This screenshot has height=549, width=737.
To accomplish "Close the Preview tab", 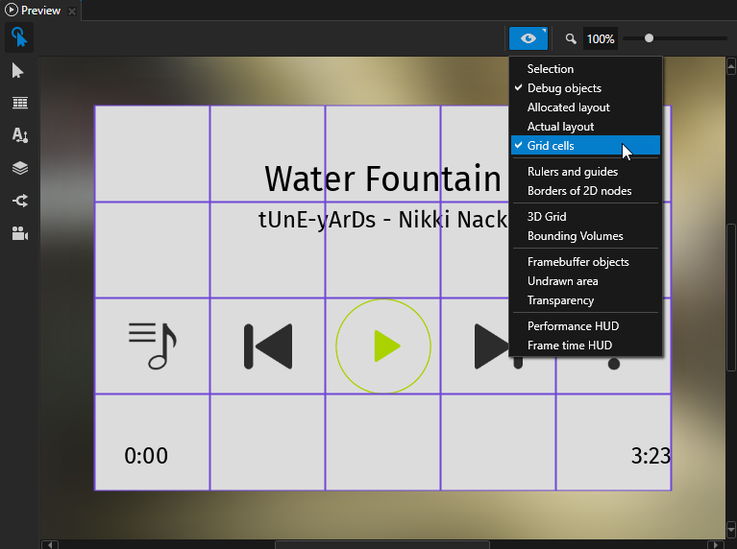I will click(x=72, y=12).
